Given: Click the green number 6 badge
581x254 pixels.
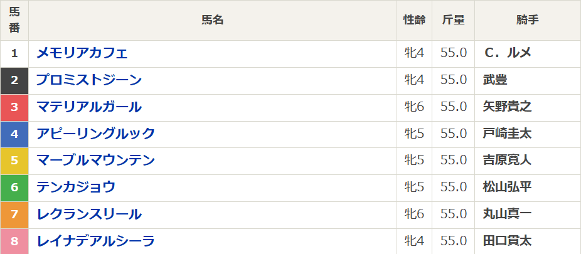Looking at the screenshot, I should [14, 188].
